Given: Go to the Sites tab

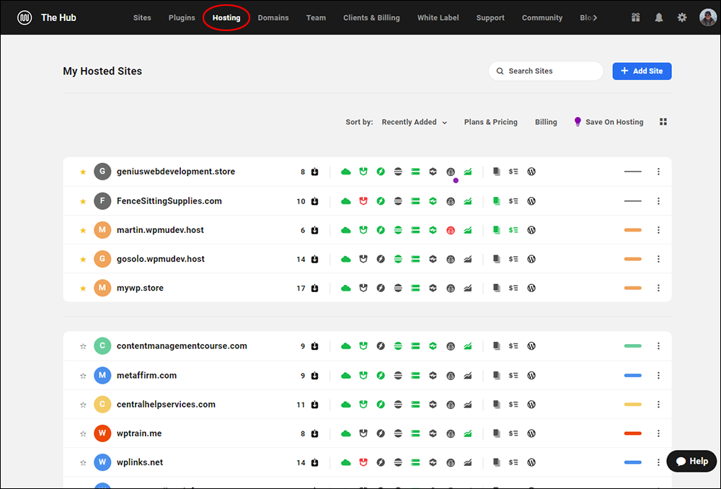Looking at the screenshot, I should coord(142,17).
